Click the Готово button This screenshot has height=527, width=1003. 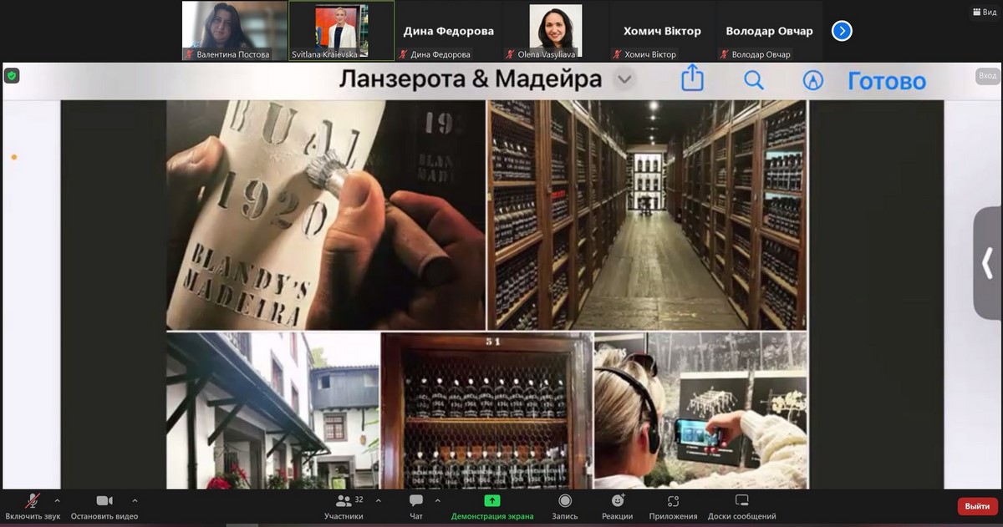887,81
